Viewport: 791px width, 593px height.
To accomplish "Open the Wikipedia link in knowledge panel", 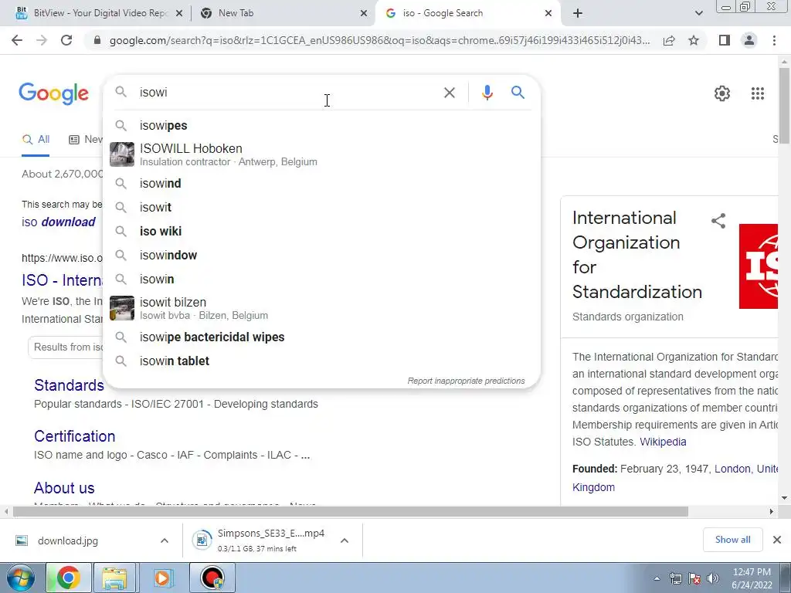I will pos(663,442).
